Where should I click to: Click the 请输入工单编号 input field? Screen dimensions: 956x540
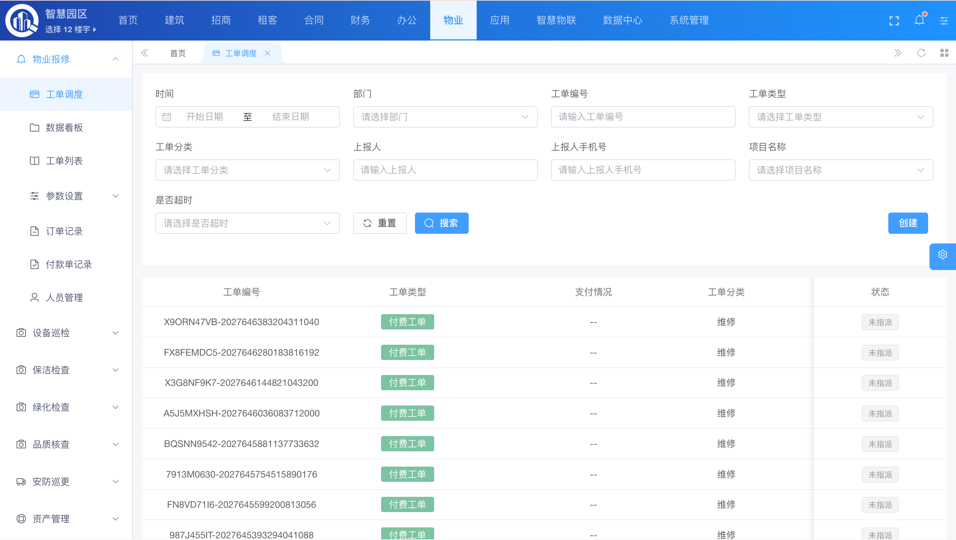(x=643, y=117)
